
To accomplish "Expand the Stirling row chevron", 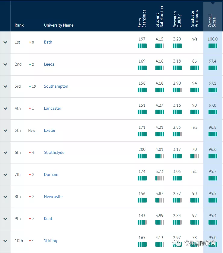I will (x=5, y=241).
